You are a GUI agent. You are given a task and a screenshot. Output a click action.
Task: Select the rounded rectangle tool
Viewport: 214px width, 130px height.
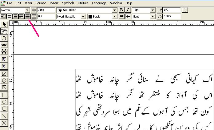4,108
